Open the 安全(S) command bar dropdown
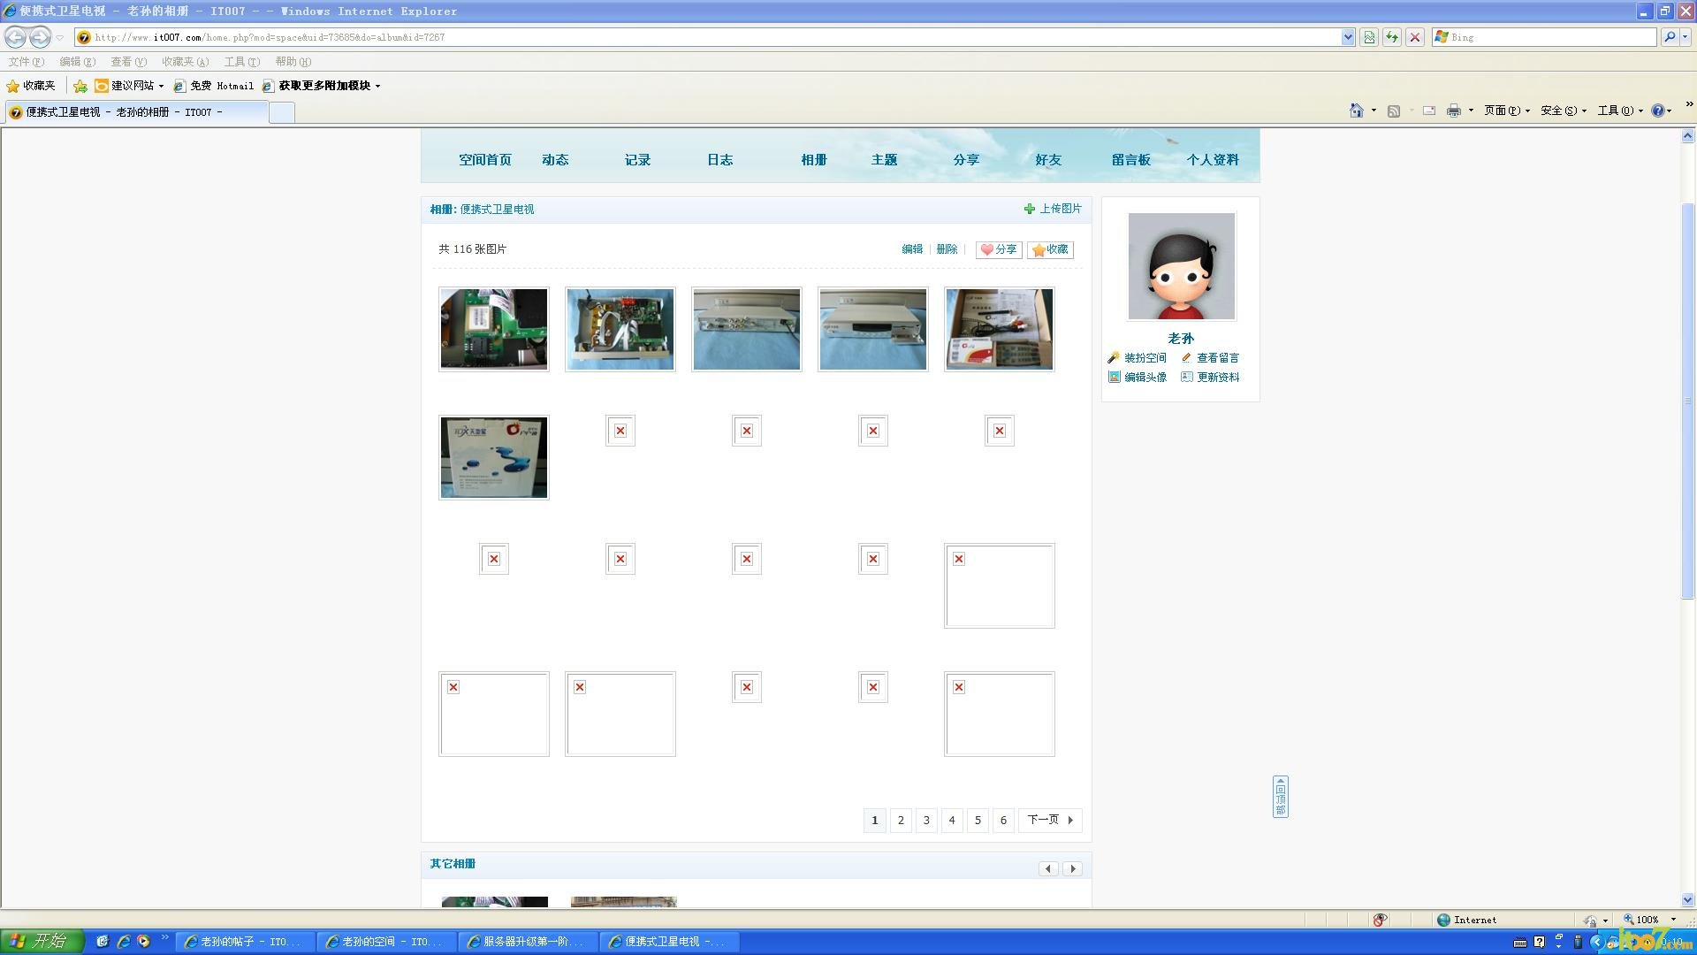The width and height of the screenshot is (1697, 955). [x=1564, y=111]
